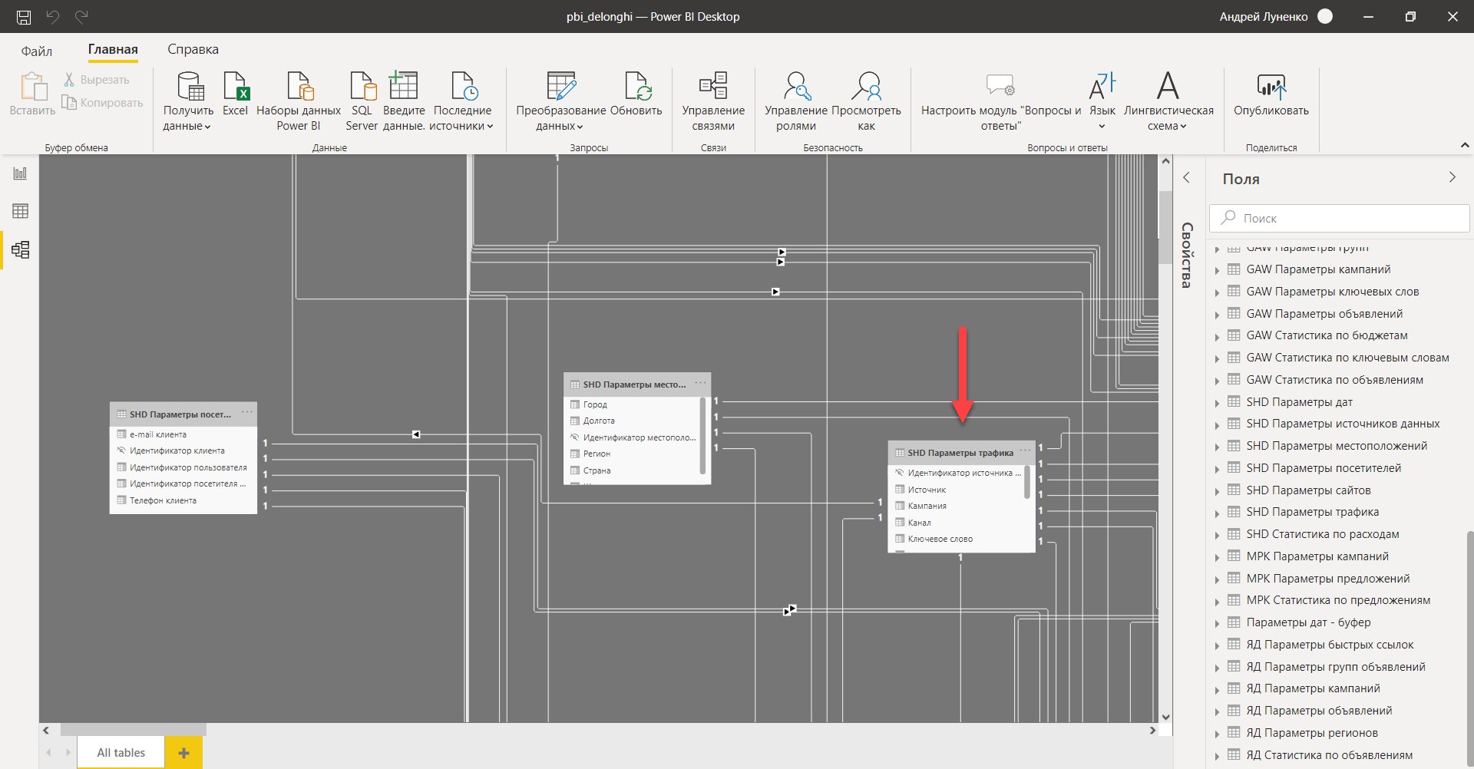Click Вырезать in the clipboard group
1474x769 pixels.
click(97, 80)
